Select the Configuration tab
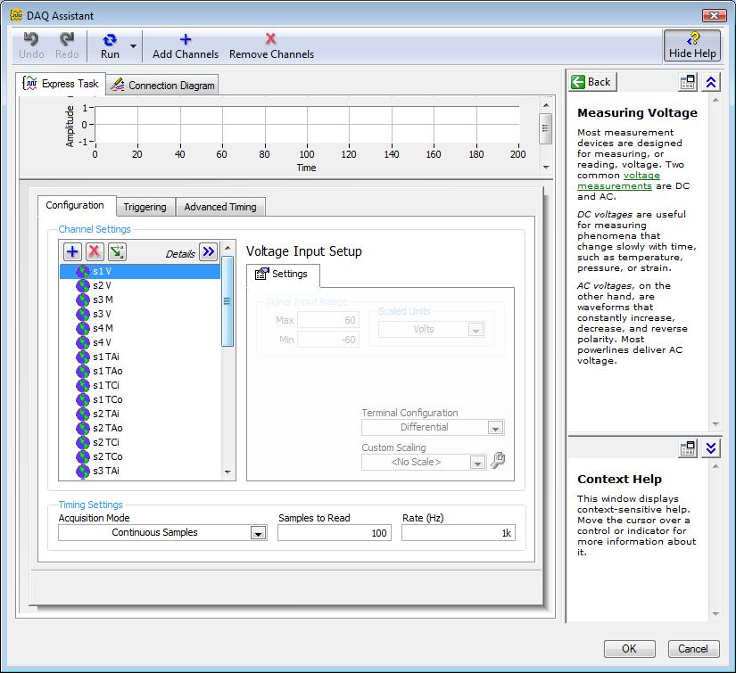Viewport: 736px width, 673px height. click(x=76, y=205)
